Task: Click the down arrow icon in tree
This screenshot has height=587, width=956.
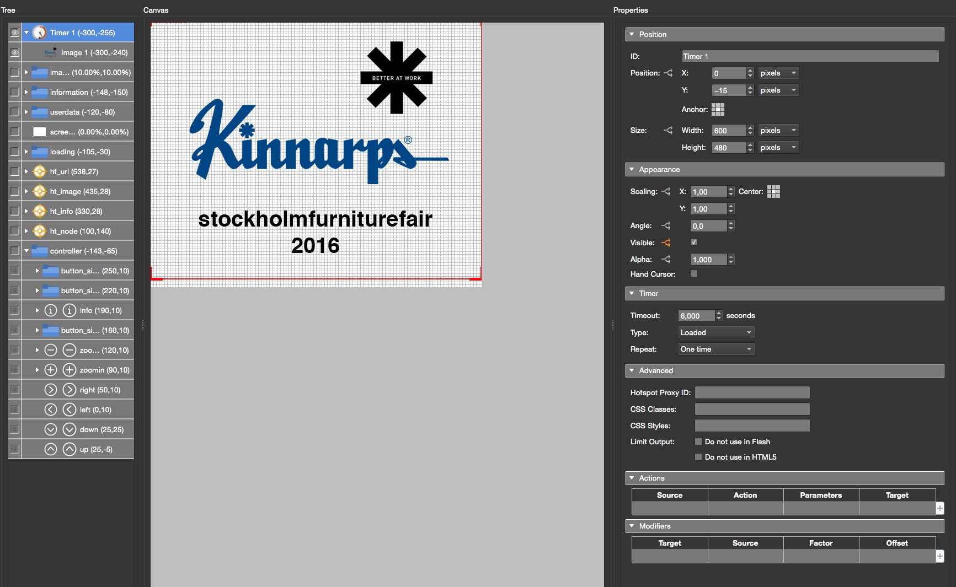Action: coord(51,429)
